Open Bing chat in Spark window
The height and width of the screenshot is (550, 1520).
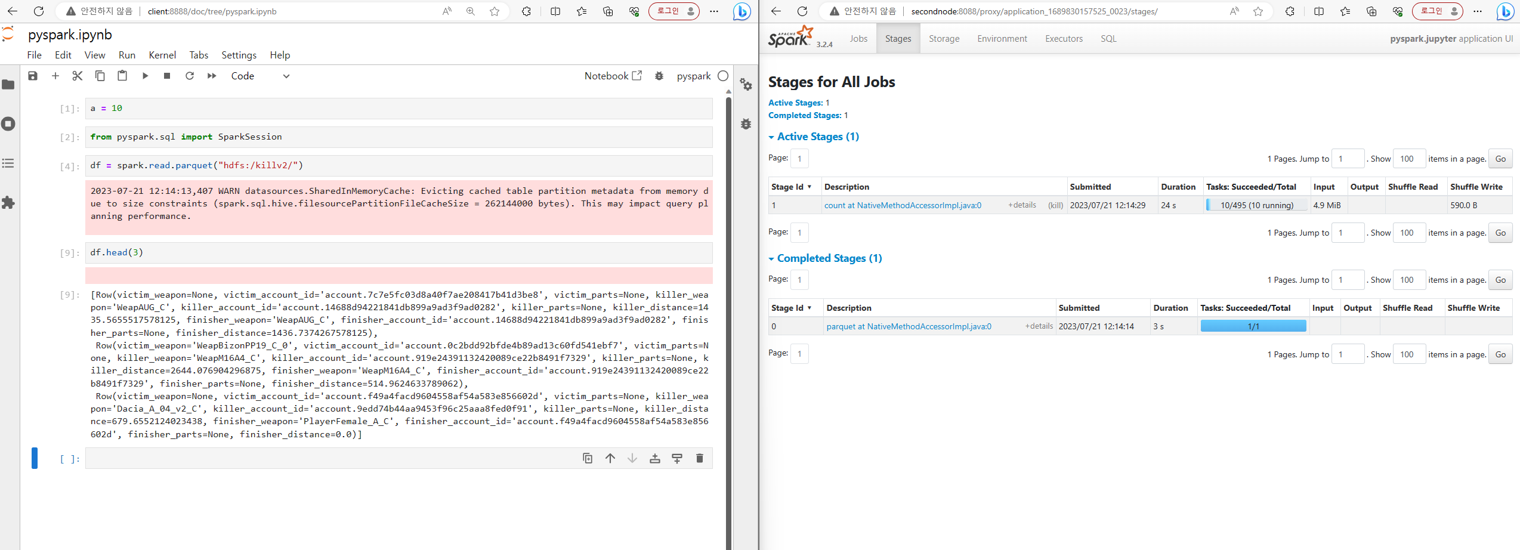point(1505,11)
